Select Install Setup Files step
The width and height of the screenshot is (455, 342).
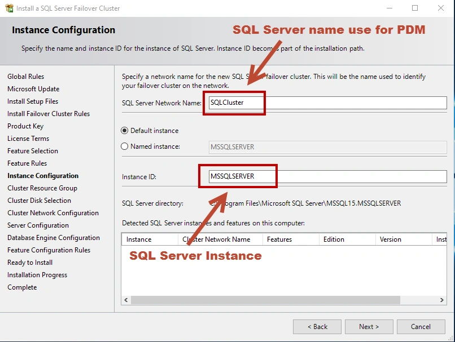click(x=33, y=101)
